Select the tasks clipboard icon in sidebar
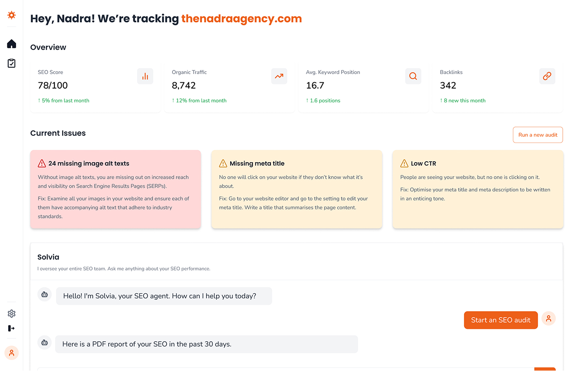This screenshot has height=371, width=570. [x=11, y=63]
